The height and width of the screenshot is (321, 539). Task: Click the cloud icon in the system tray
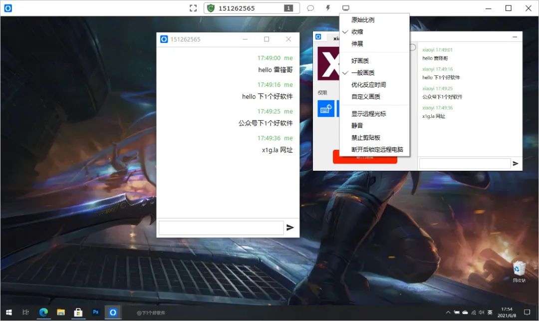pyautogui.click(x=465, y=312)
